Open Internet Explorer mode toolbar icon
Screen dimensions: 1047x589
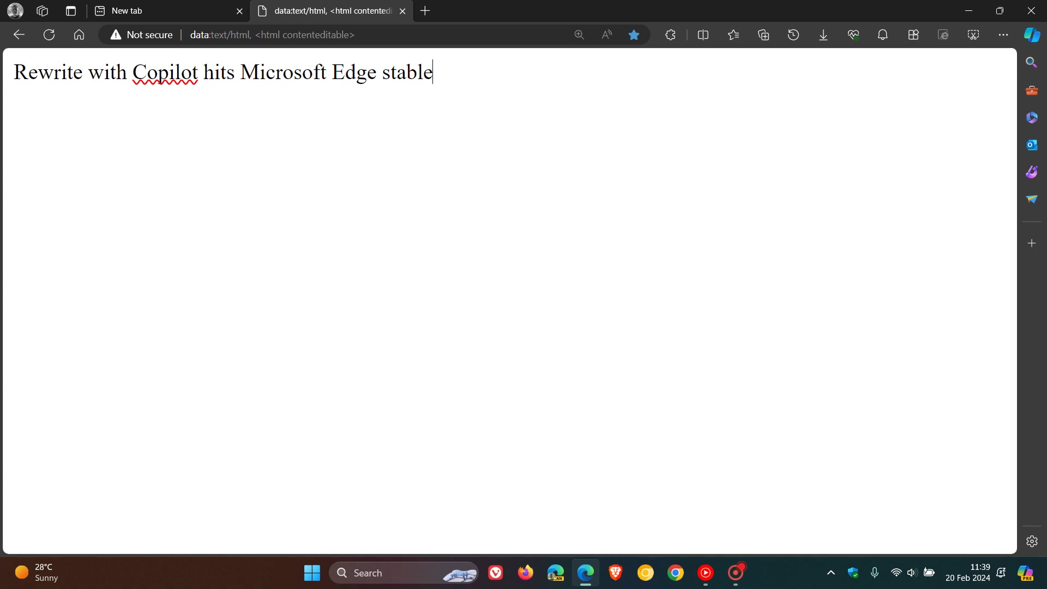pyautogui.click(x=943, y=35)
